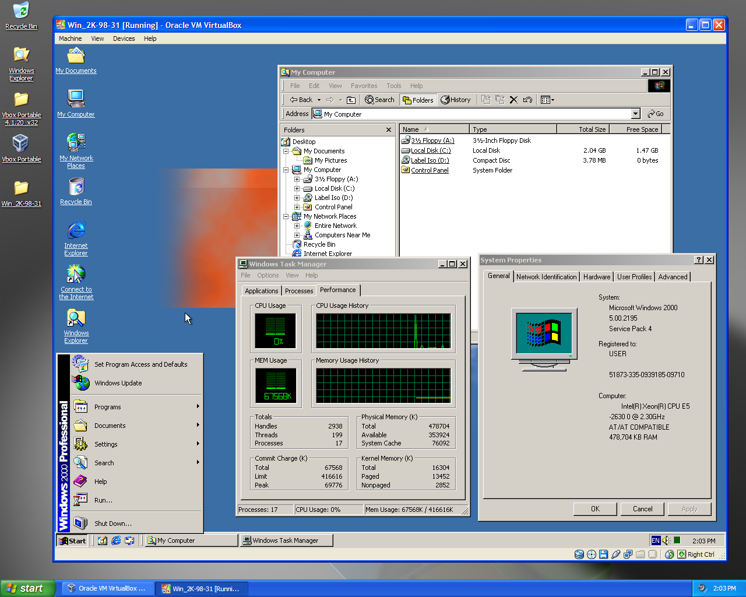The width and height of the screenshot is (746, 597).
Task: Click Run... in Start menu
Action: tap(137, 500)
